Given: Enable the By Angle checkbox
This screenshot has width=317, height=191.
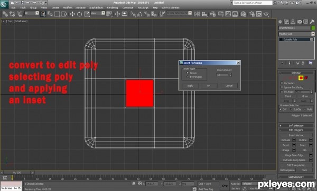Looking at the screenshot, I should click(282, 92).
